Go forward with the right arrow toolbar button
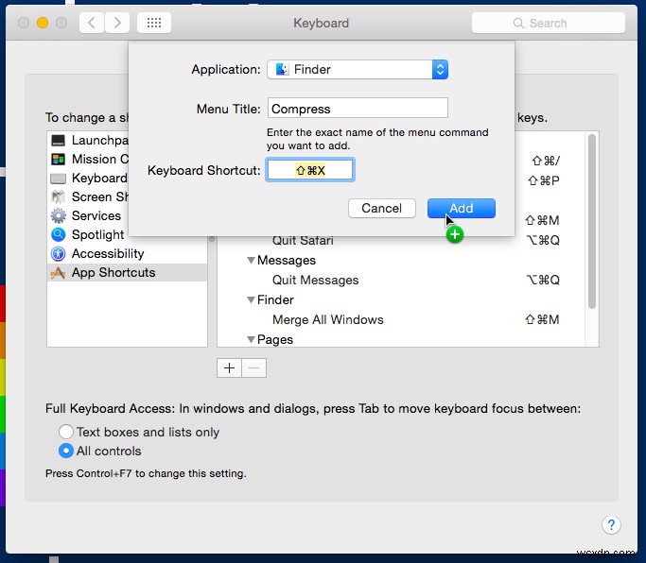The height and width of the screenshot is (563, 646). 117,23
